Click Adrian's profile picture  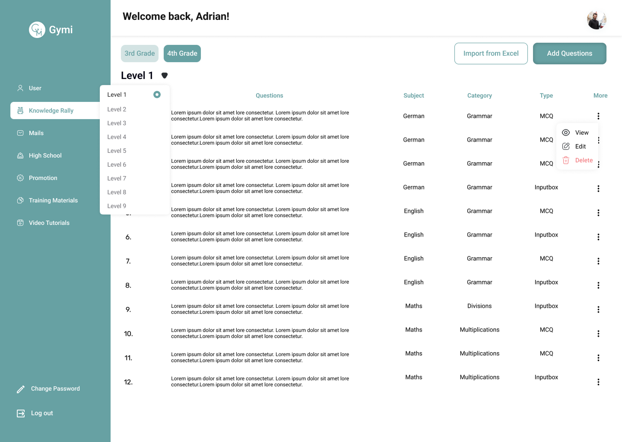[597, 19]
